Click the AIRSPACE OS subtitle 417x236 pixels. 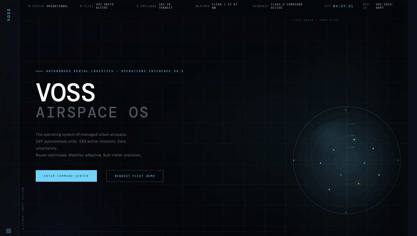tap(92, 112)
